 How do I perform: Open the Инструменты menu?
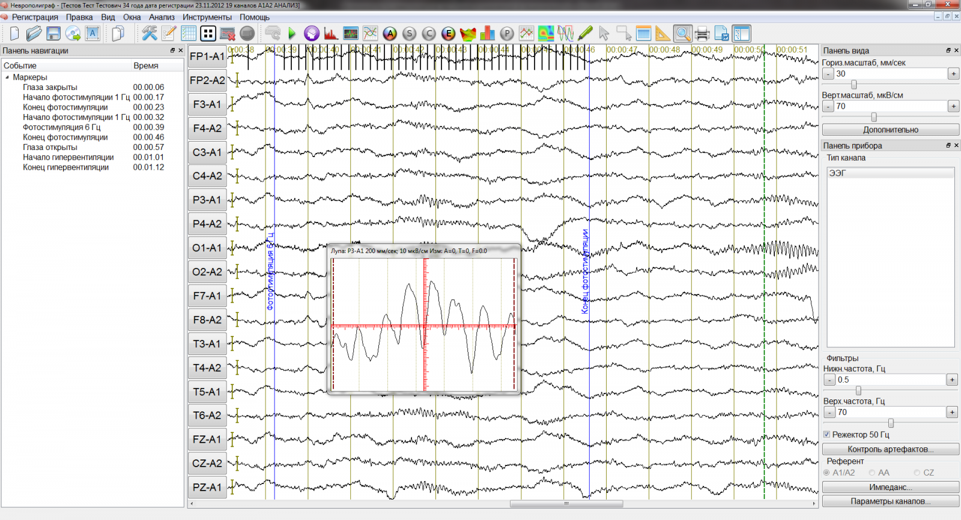tap(207, 17)
